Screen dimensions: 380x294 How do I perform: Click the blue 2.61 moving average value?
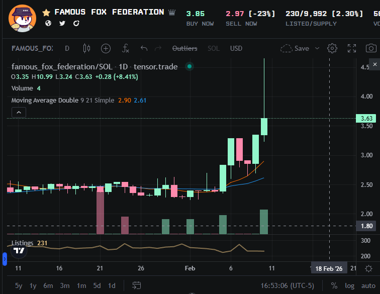(x=140, y=101)
